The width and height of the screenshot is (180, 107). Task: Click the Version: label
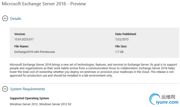coord(20,34)
